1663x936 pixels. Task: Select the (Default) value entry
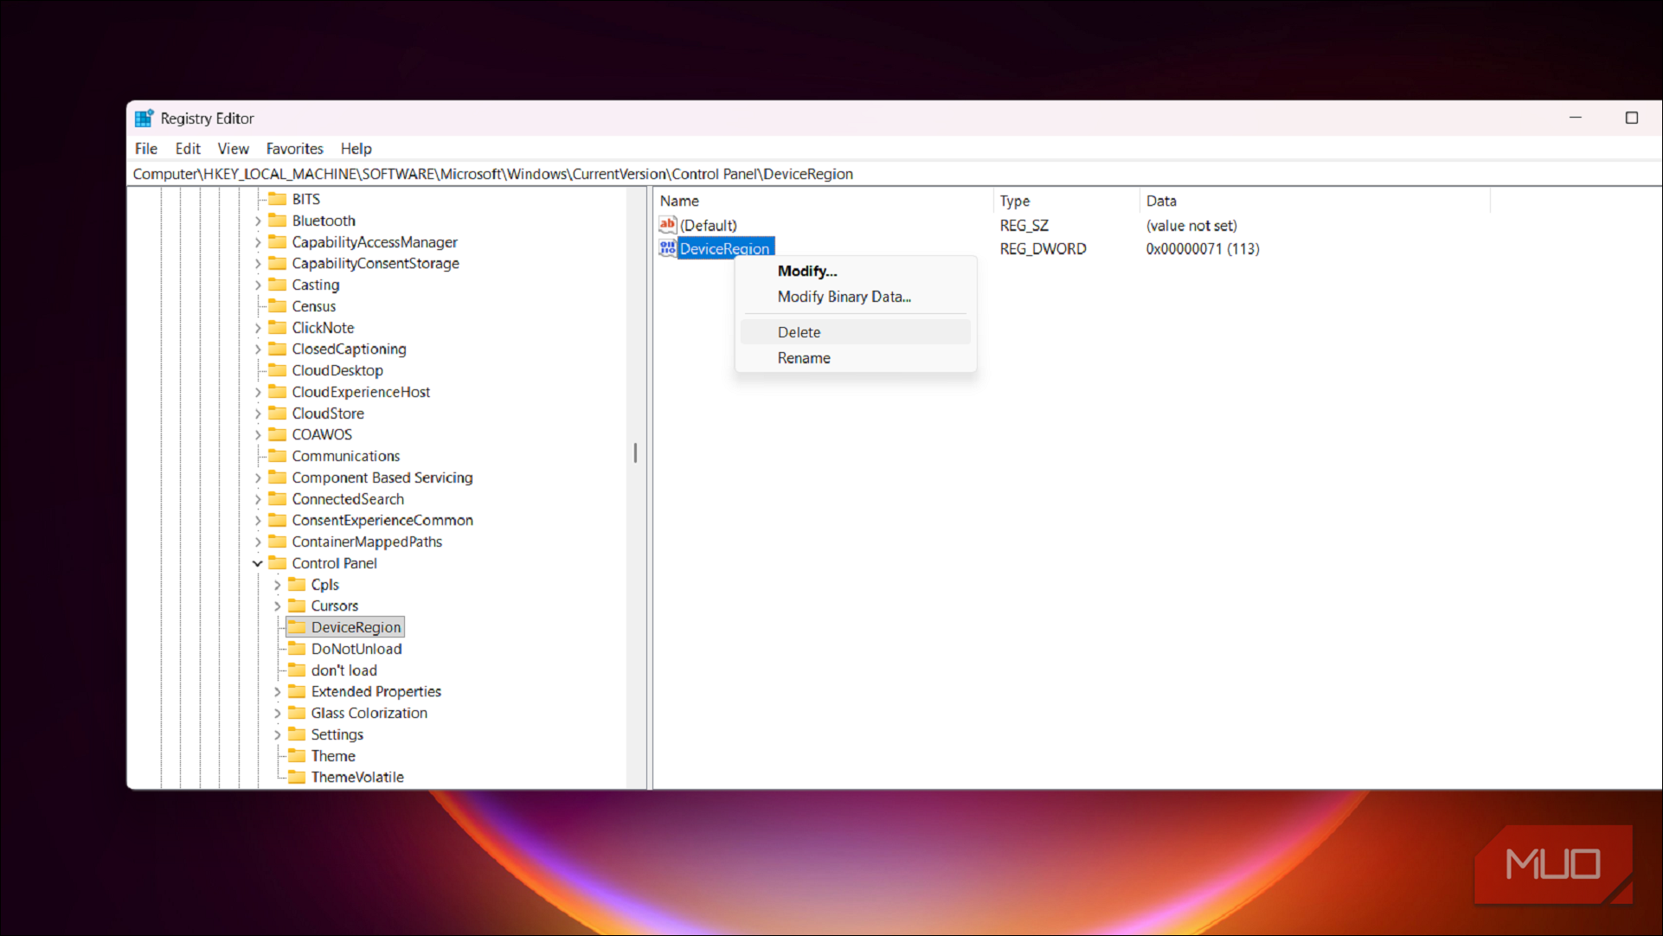709,225
